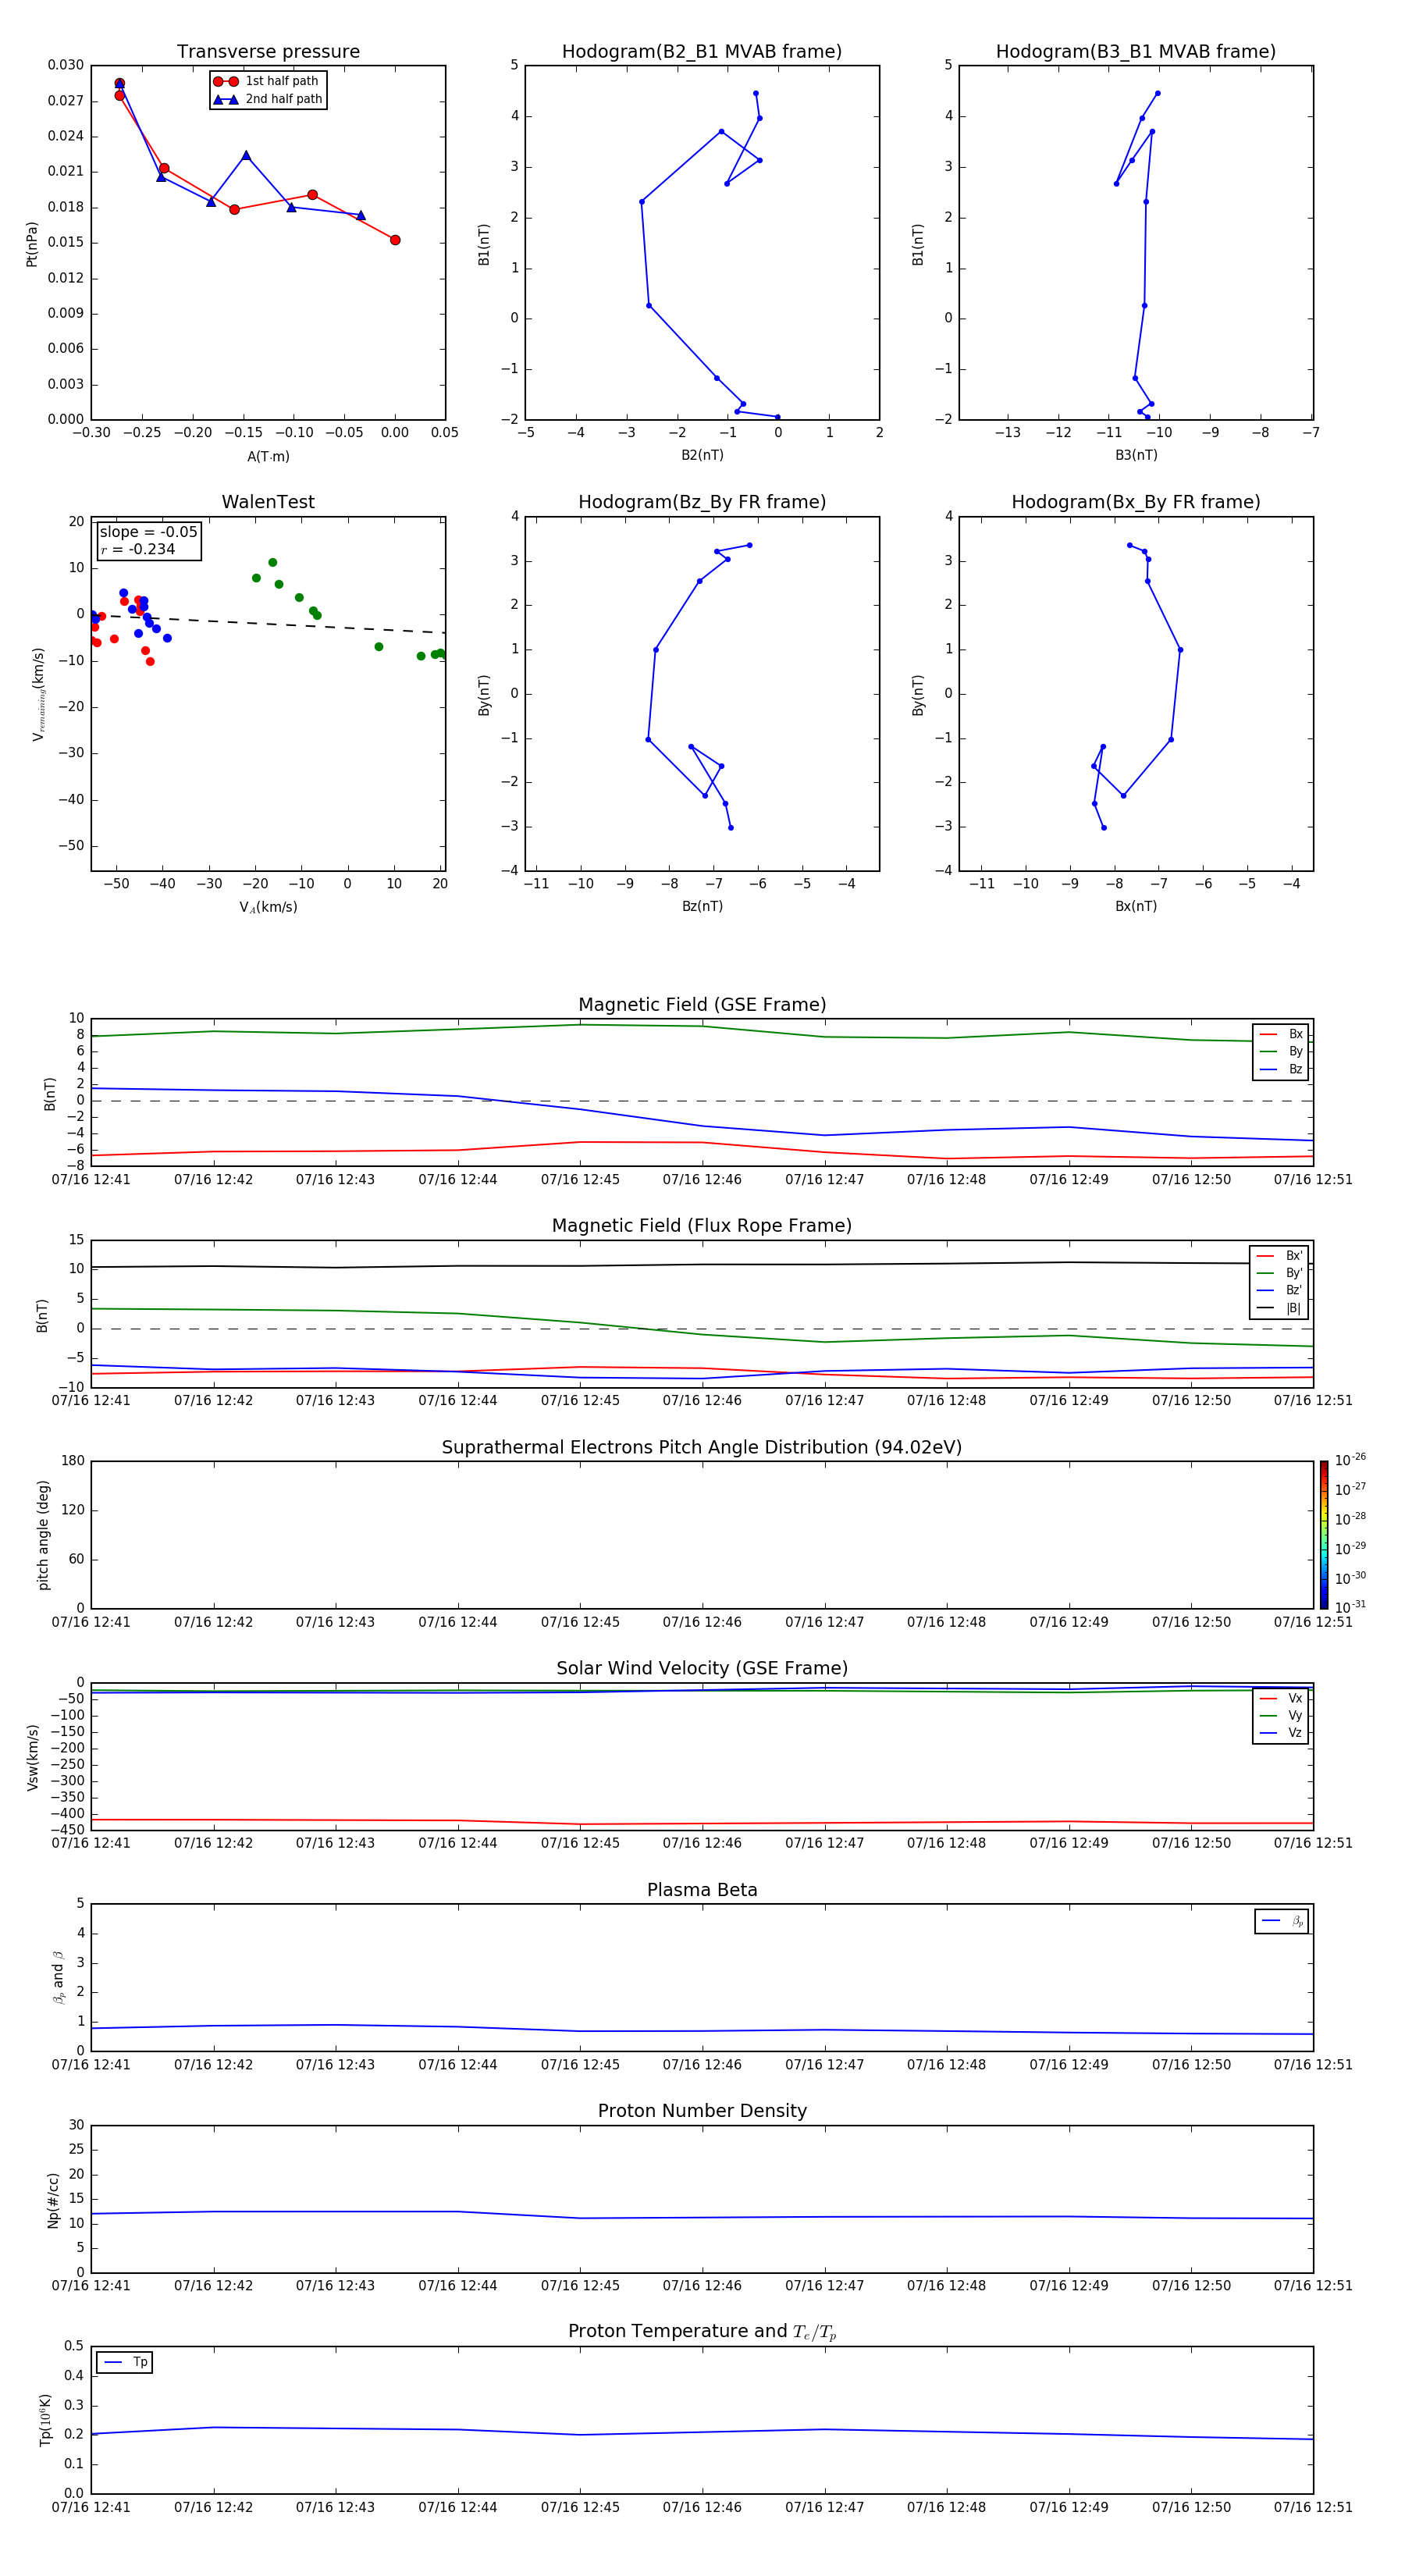This screenshot has height=2576, width=1405.
Task: Click the "V_remaining(km/s)" y-axis label
Action: pos(38,694)
